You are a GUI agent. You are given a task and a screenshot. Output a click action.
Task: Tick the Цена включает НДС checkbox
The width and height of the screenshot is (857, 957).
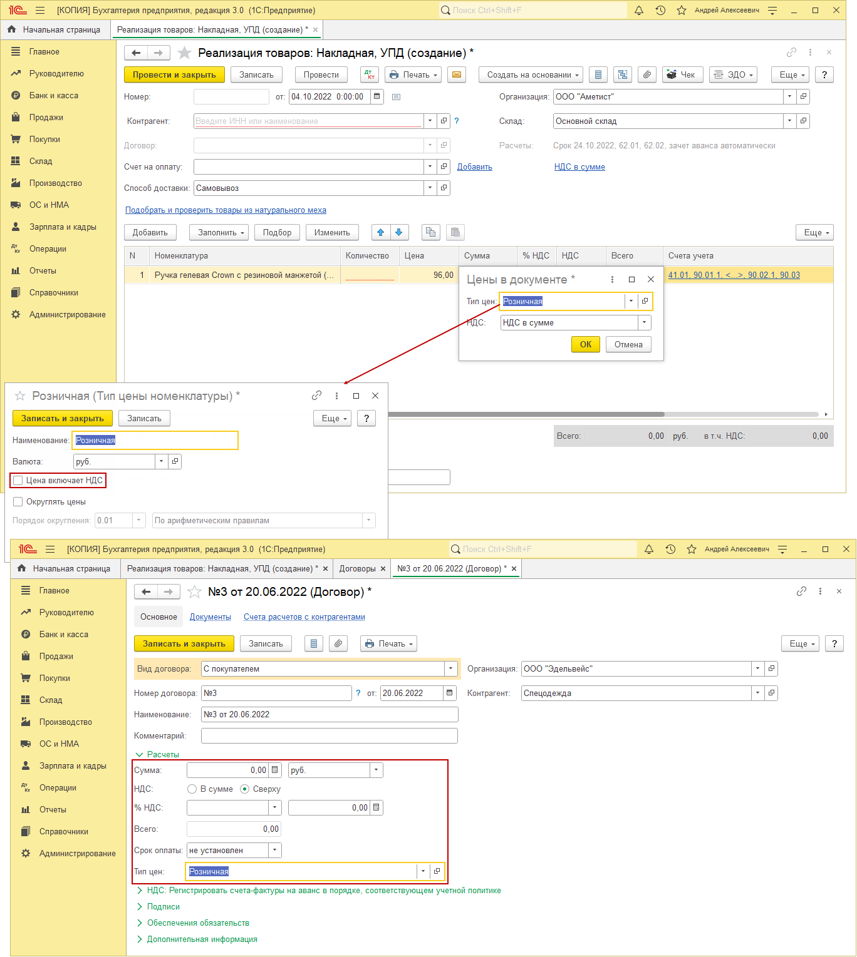(18, 480)
